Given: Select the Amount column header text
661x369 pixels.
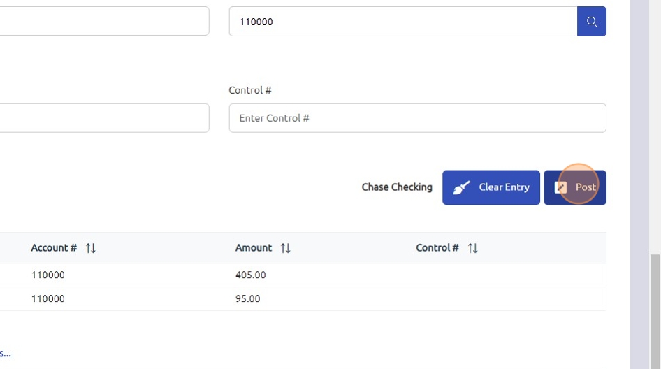Looking at the screenshot, I should pos(253,248).
